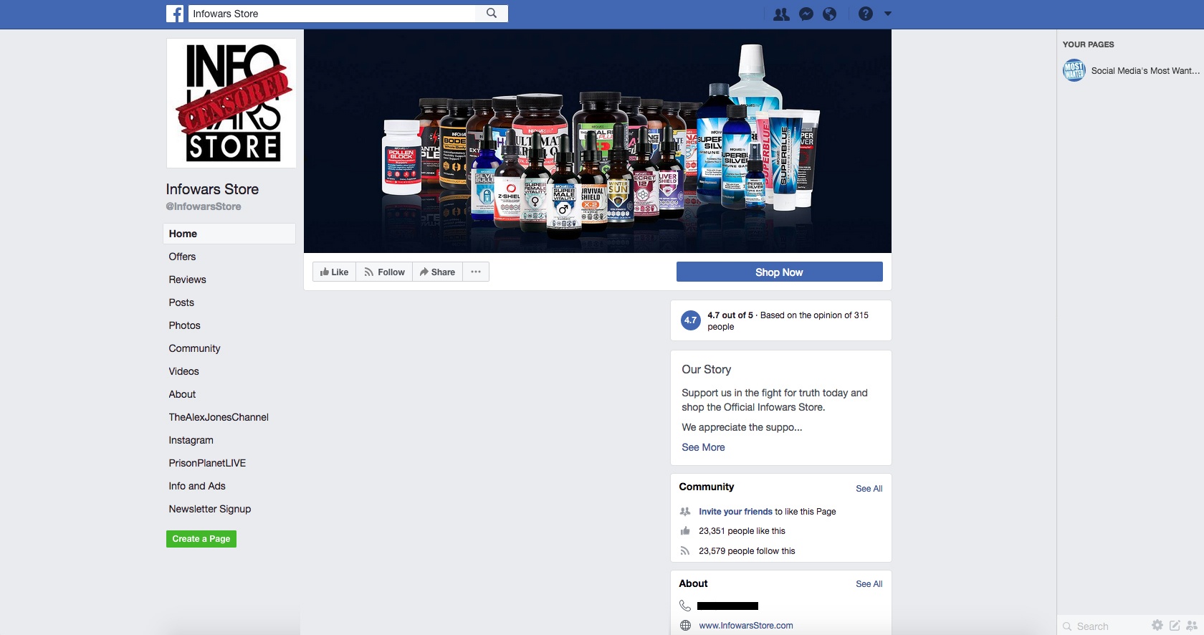Open friend requests icon
The image size is (1204, 635).
[781, 14]
